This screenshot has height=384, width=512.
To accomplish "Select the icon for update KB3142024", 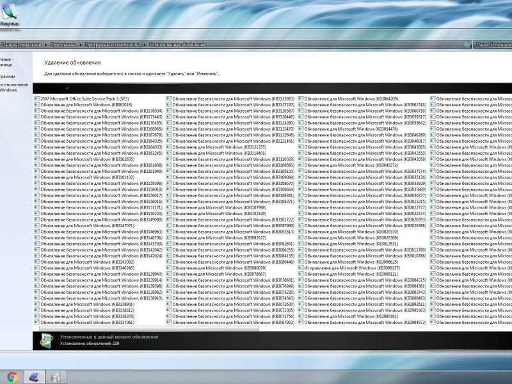I will (x=36, y=255).
